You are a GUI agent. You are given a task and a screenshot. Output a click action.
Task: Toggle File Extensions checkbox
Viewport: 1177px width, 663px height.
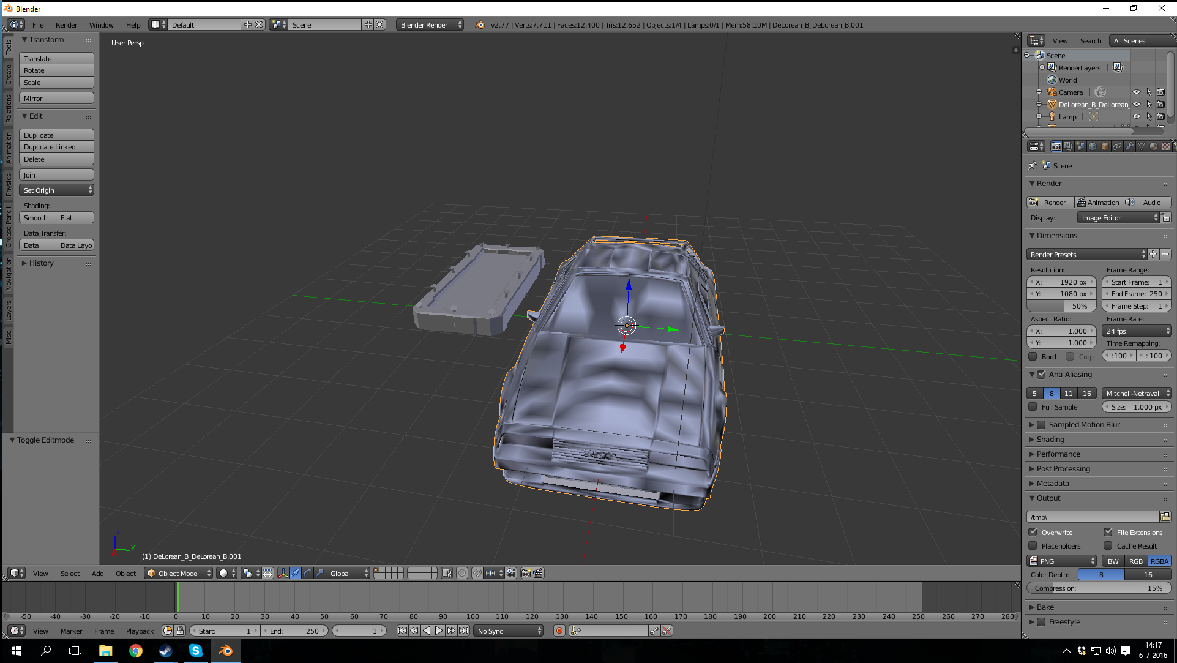[x=1107, y=532]
